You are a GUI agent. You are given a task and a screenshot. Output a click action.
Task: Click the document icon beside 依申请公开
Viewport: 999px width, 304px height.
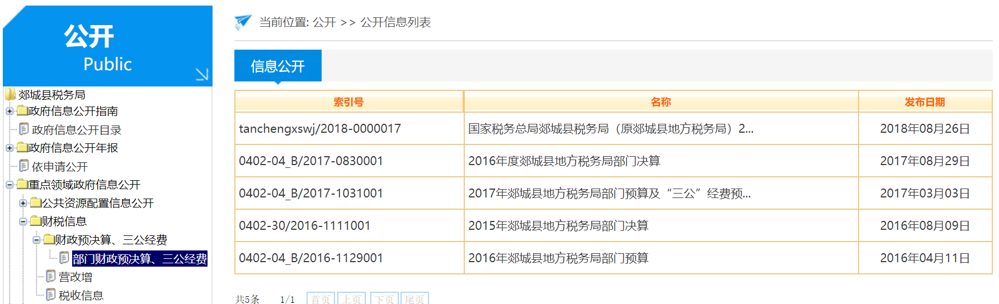[x=24, y=166]
